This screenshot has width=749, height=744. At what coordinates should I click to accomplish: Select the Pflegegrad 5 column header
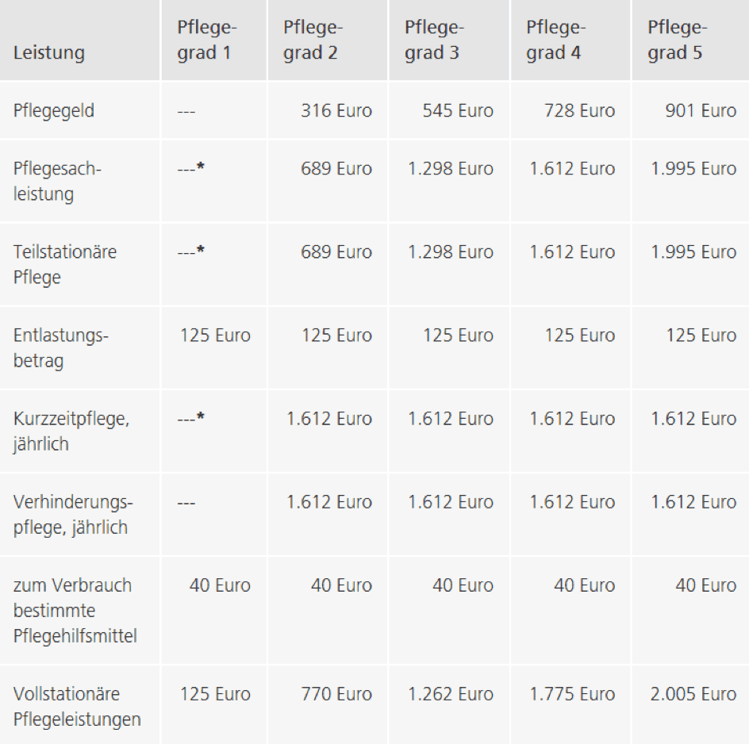tap(676, 40)
